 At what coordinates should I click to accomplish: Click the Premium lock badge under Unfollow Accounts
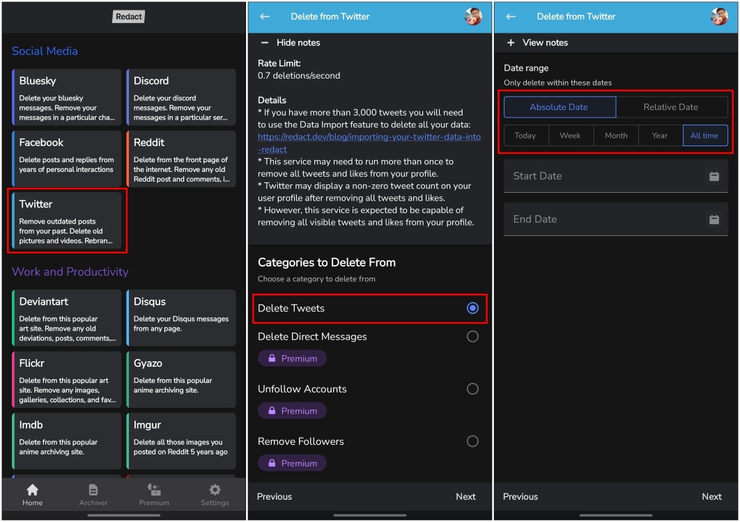pyautogui.click(x=292, y=411)
